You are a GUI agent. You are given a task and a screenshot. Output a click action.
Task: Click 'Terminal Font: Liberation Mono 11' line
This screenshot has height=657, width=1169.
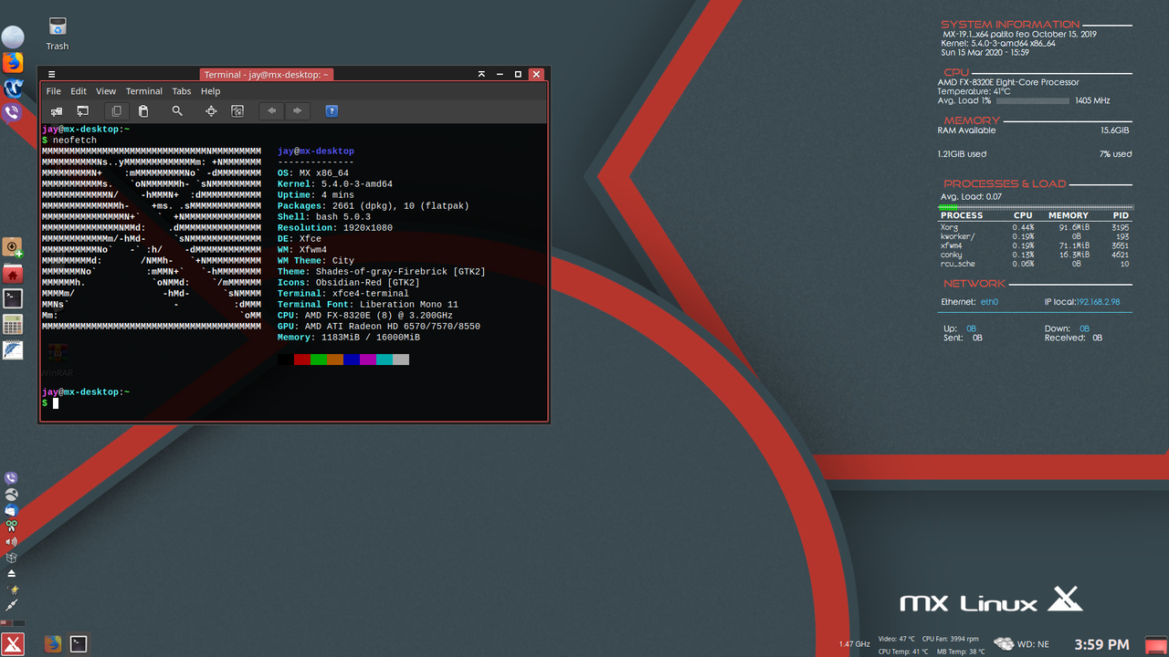point(368,305)
